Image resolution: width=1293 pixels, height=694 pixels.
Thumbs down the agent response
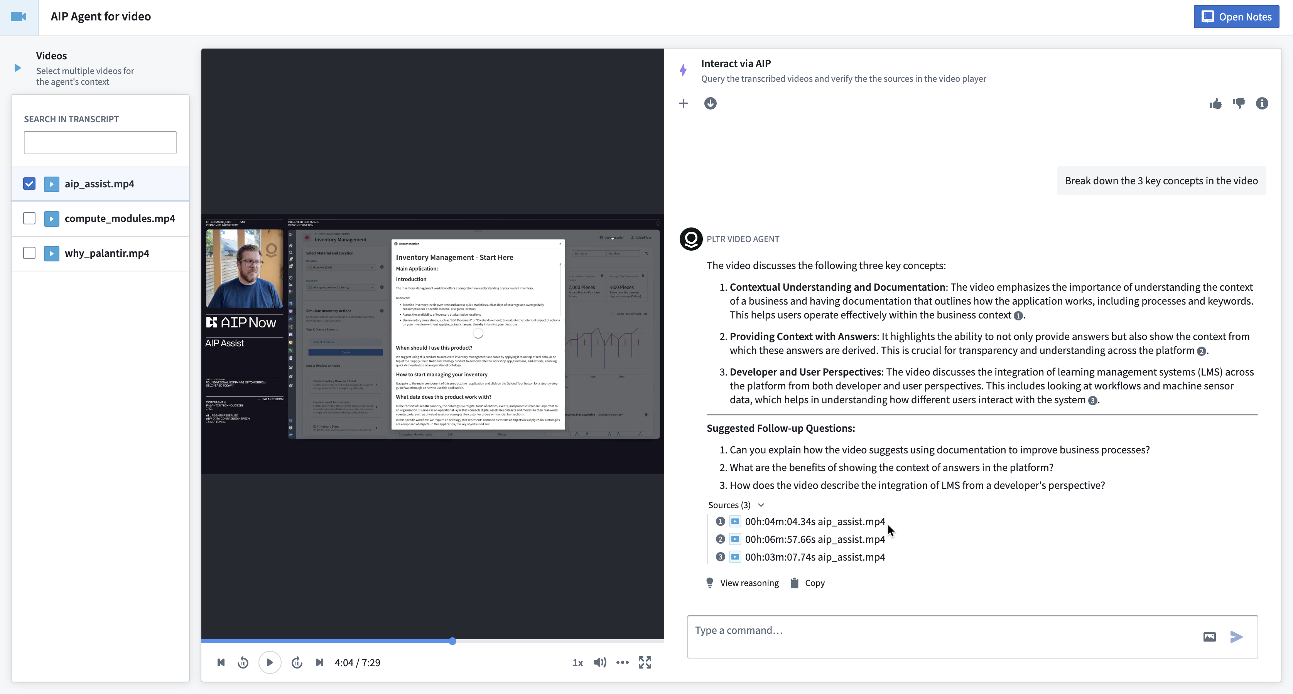[x=1239, y=103]
